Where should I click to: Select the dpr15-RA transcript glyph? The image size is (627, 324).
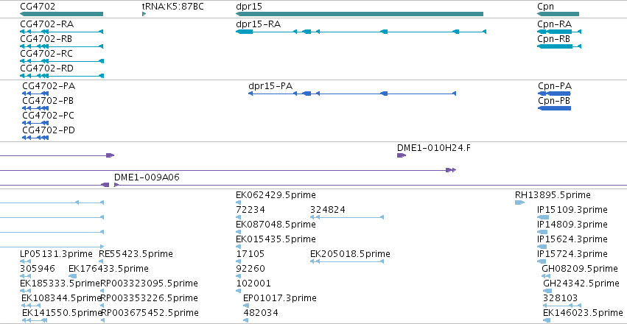[x=361, y=32]
